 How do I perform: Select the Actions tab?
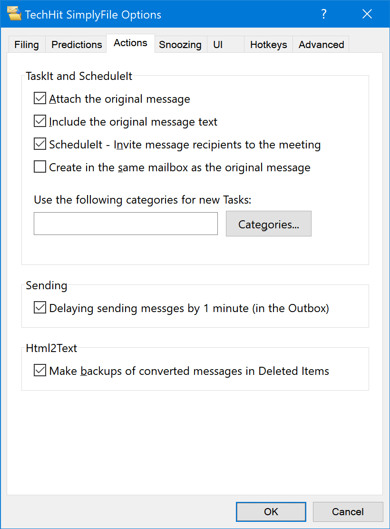(x=131, y=43)
